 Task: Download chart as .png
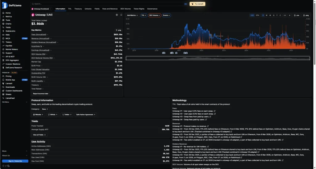pyautogui.click(x=306, y=15)
